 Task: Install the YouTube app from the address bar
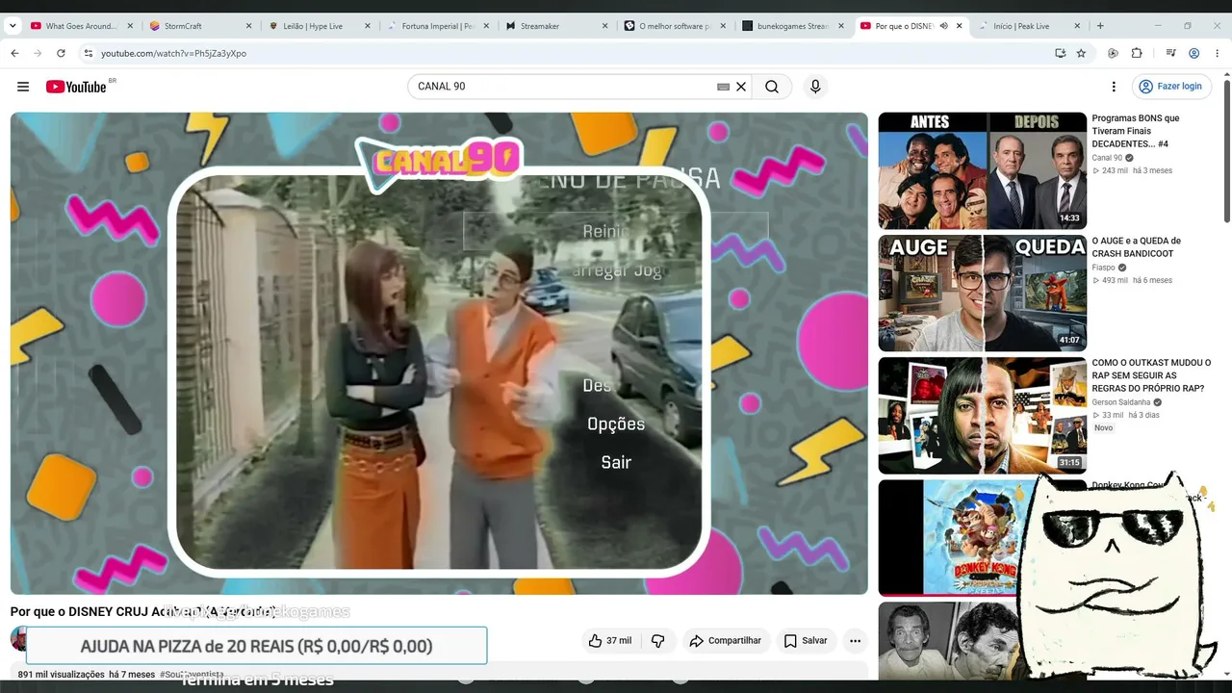click(x=1060, y=53)
